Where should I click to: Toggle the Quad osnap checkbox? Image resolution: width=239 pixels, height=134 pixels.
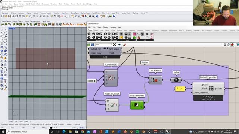pos(46,125)
